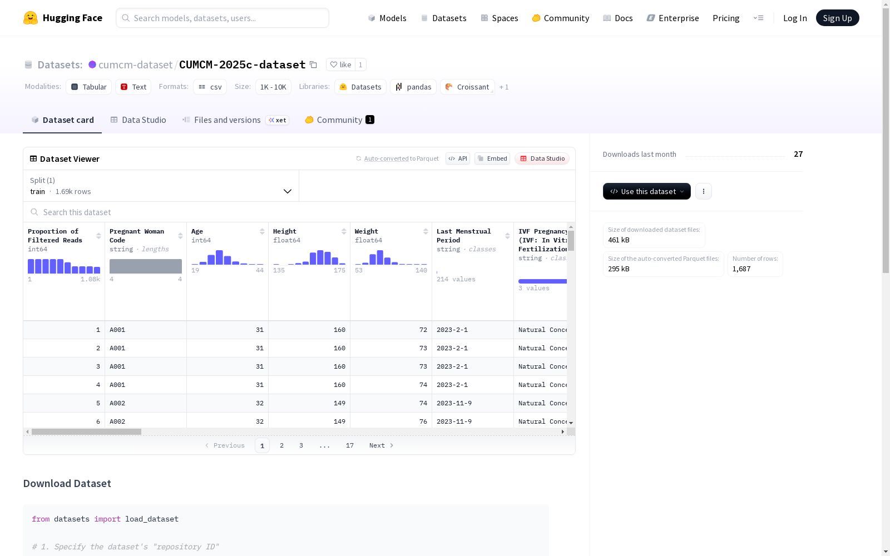890x556 pixels.
Task: Click the Log In link
Action: (x=795, y=18)
